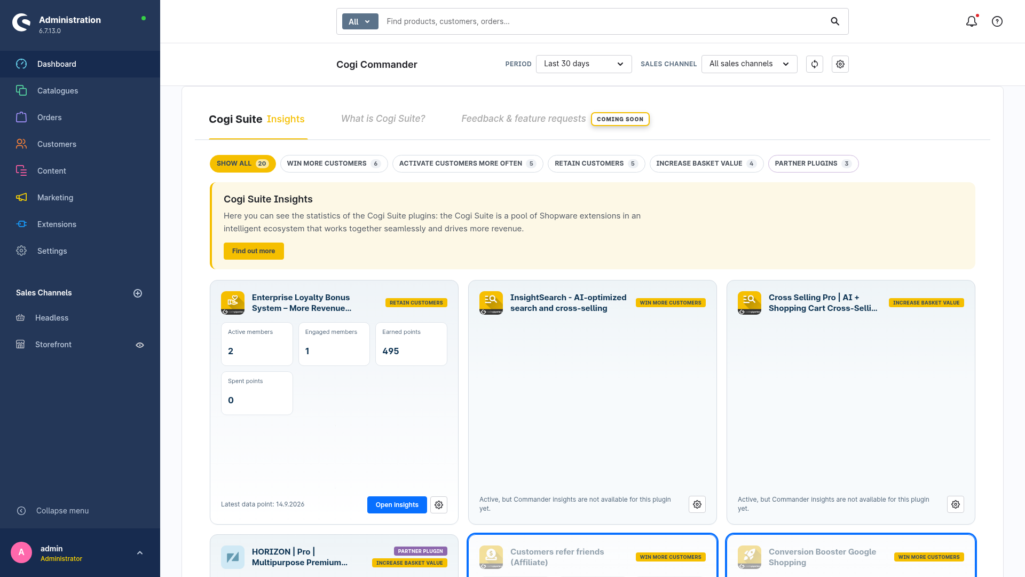
Task: Open the Storefront sales channel
Action: tap(53, 345)
